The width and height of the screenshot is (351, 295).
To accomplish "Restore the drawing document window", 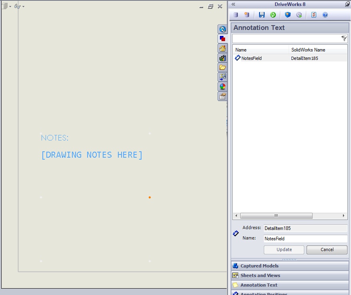I will [x=210, y=6].
